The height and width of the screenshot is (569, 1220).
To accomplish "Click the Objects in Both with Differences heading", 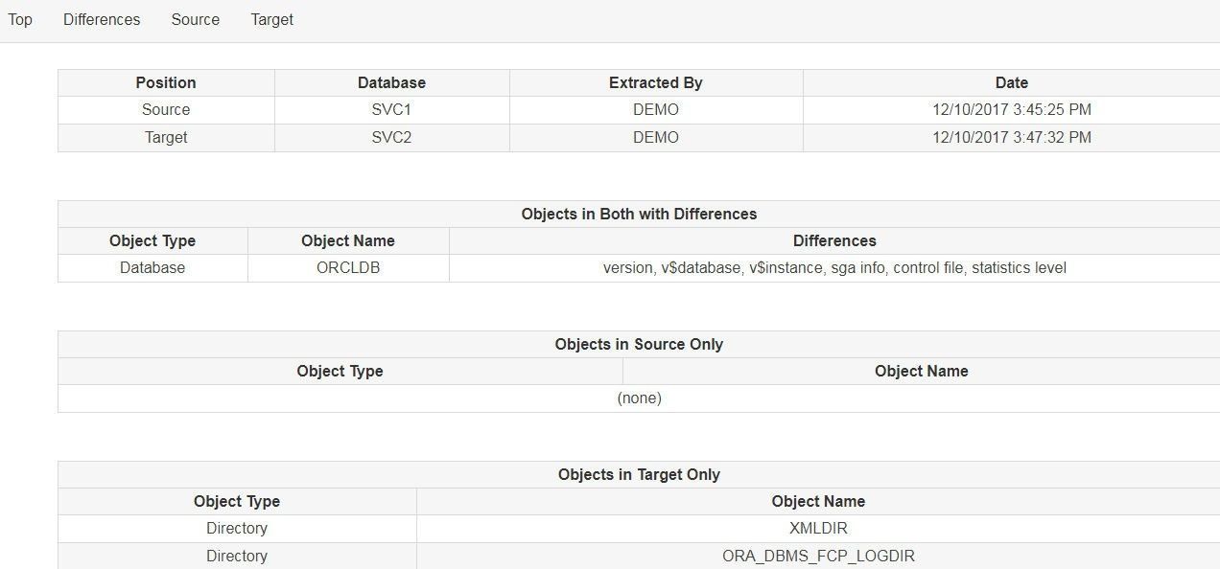I will (x=639, y=214).
